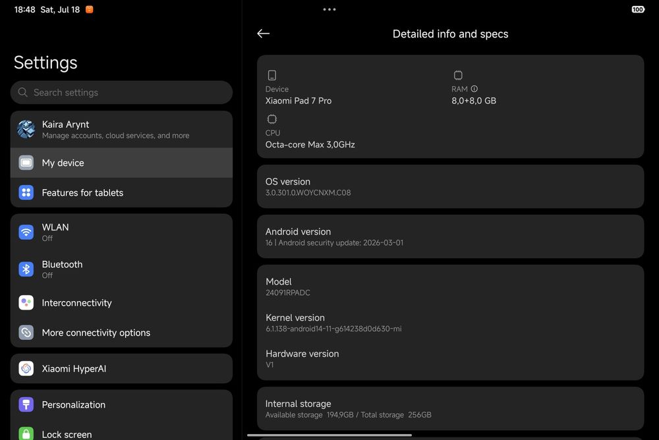Click 'Available storage 194,9GB' text
The width and height of the screenshot is (659, 440).
point(309,415)
